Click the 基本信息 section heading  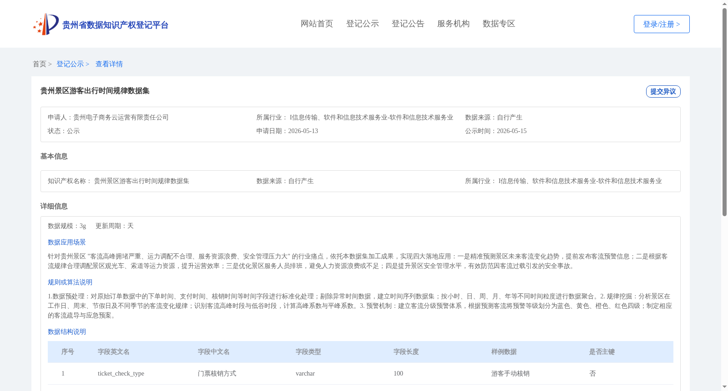click(x=54, y=156)
